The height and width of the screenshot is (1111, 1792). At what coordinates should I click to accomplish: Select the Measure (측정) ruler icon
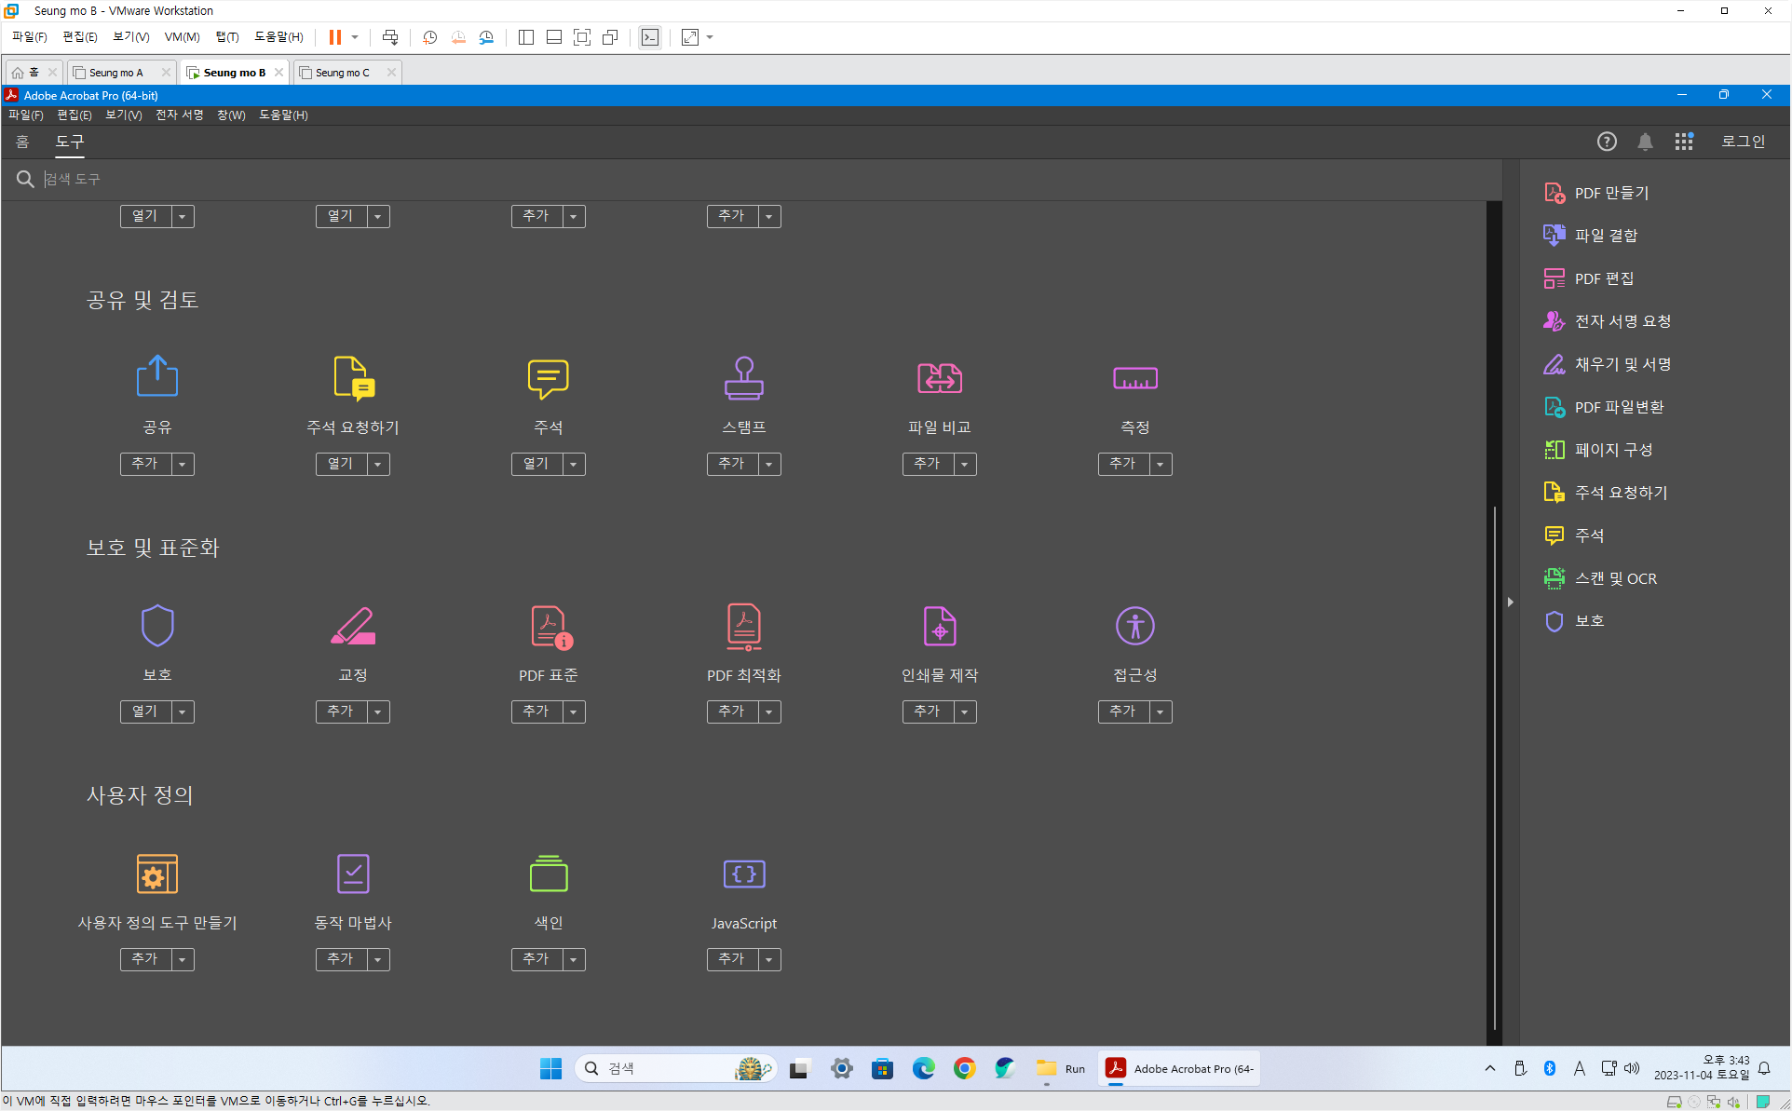point(1134,378)
